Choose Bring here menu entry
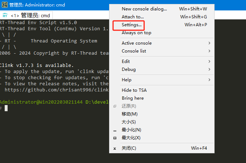 click(162, 98)
